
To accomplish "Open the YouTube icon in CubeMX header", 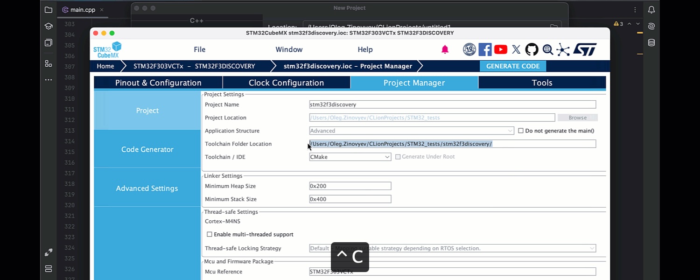I will 501,49.
